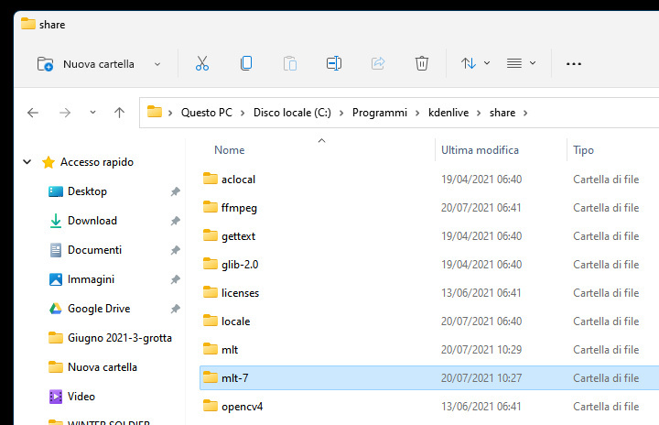Sort by the Tipo column header

(583, 150)
